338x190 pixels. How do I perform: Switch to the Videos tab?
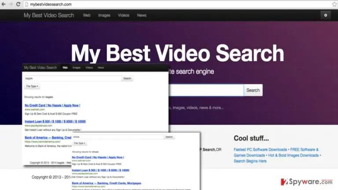[124, 15]
